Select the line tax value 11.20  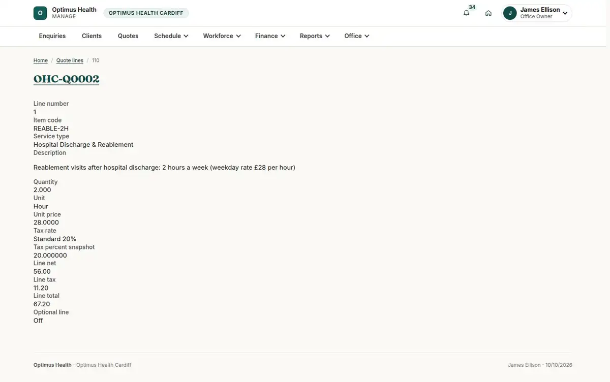click(x=41, y=288)
